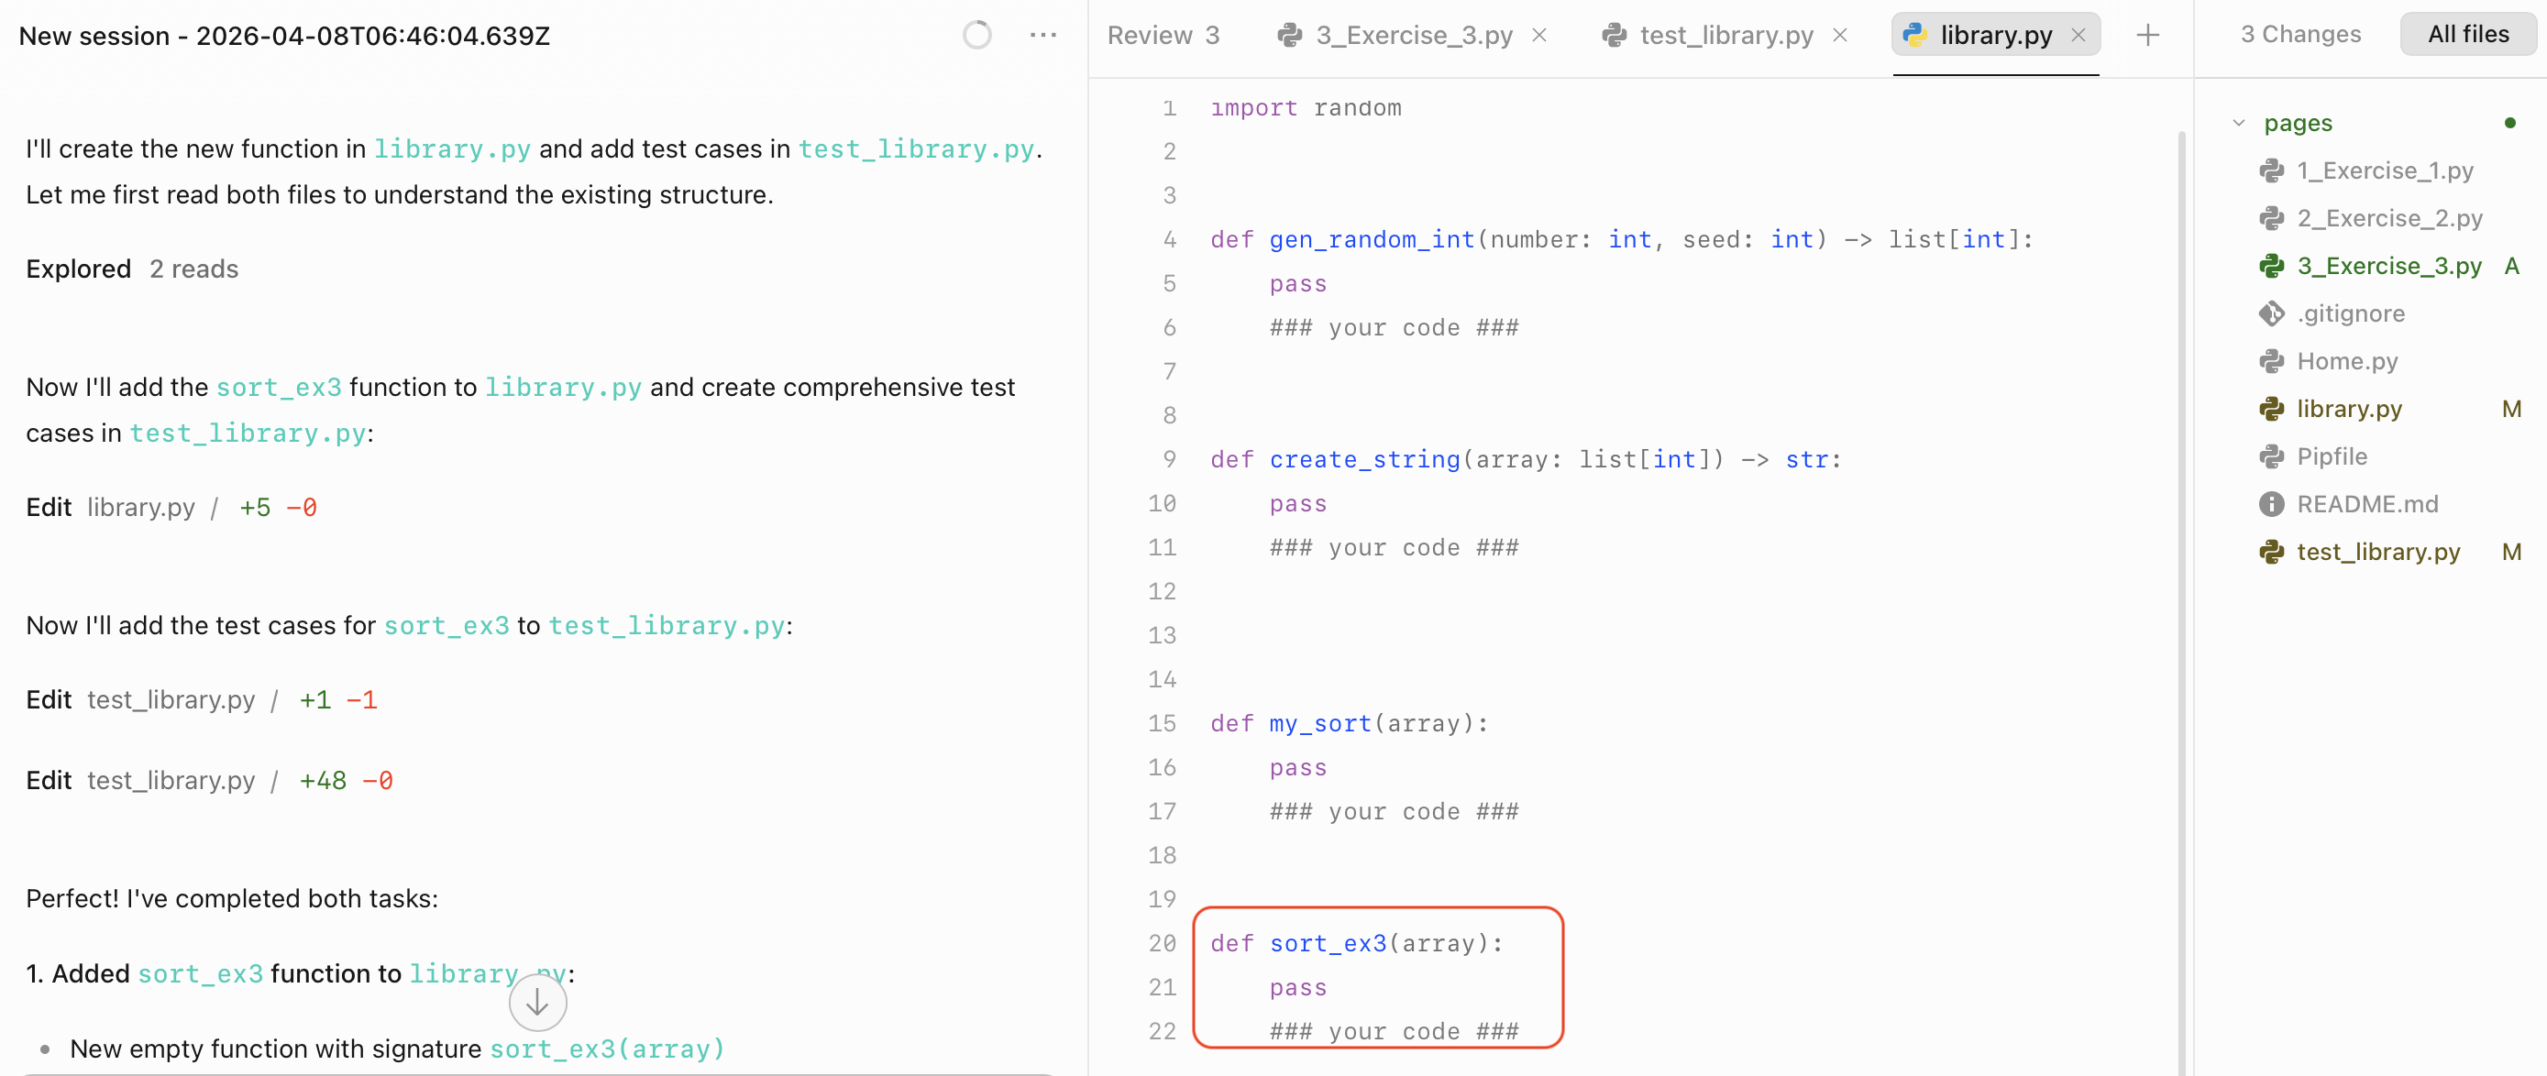
Task: Close the test_library.py tab
Action: coord(1839,36)
